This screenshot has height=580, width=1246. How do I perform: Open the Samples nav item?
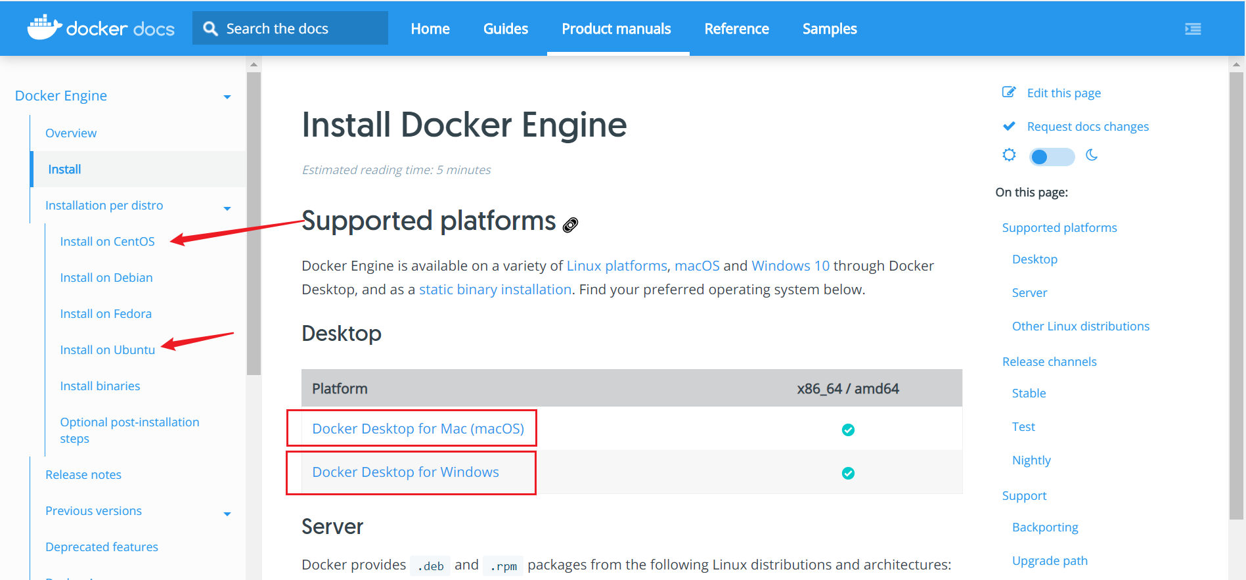(x=830, y=29)
